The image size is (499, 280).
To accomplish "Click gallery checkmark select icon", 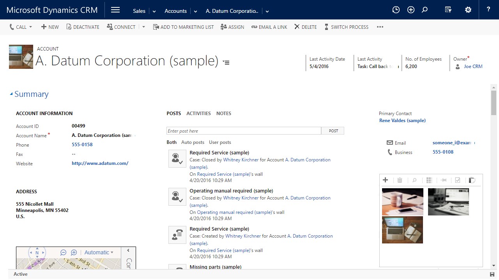I will (x=458, y=180).
